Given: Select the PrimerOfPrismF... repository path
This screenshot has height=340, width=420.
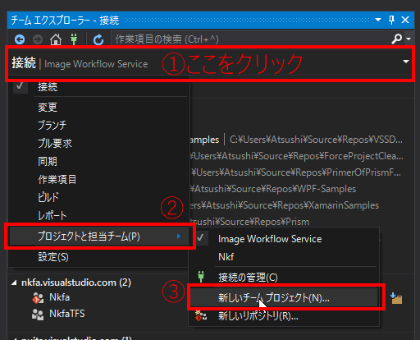Looking at the screenshot, I should pyautogui.click(x=295, y=172).
